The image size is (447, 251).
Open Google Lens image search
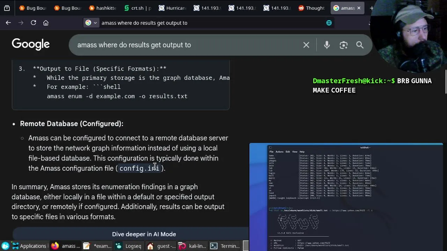(x=344, y=45)
